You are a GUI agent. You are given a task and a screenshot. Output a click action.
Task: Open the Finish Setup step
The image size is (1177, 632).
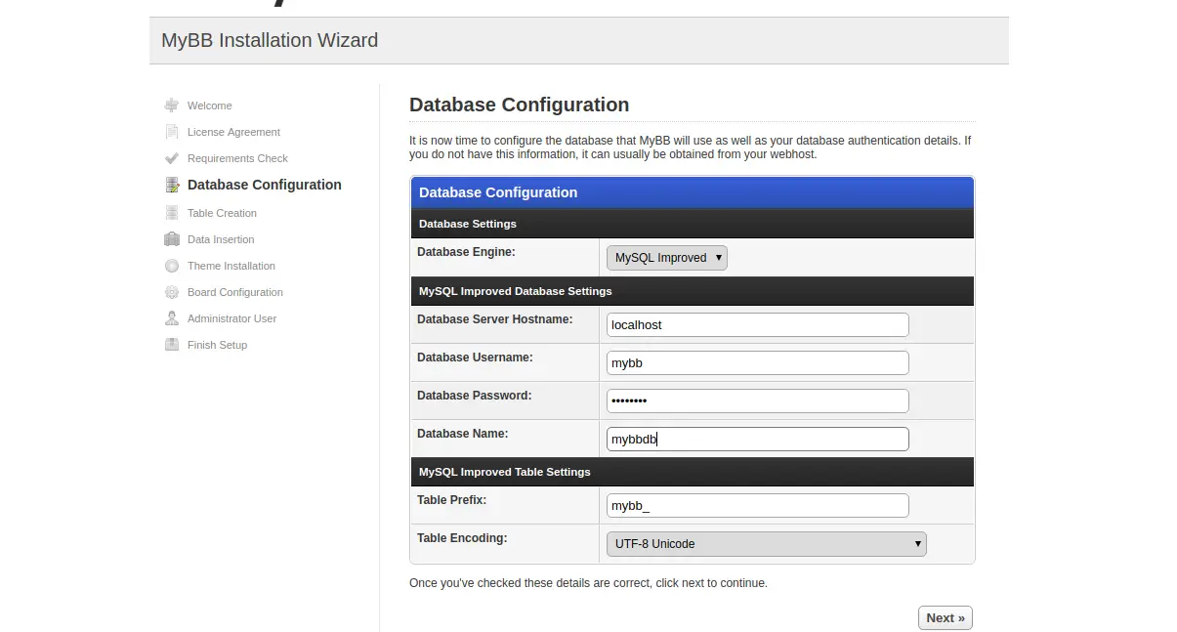point(217,345)
